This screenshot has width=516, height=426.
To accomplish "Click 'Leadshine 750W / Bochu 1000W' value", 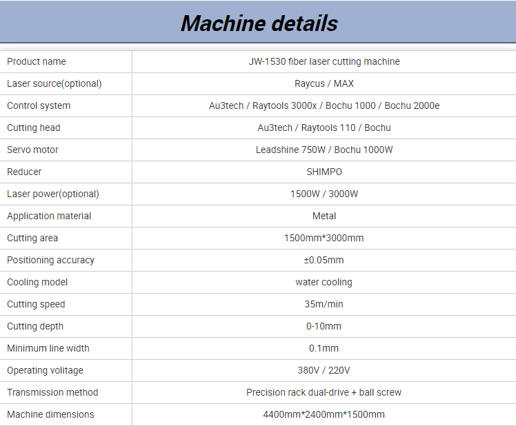I will pos(324,150).
